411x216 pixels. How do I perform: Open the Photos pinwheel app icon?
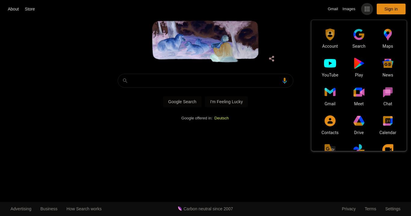[359, 148]
